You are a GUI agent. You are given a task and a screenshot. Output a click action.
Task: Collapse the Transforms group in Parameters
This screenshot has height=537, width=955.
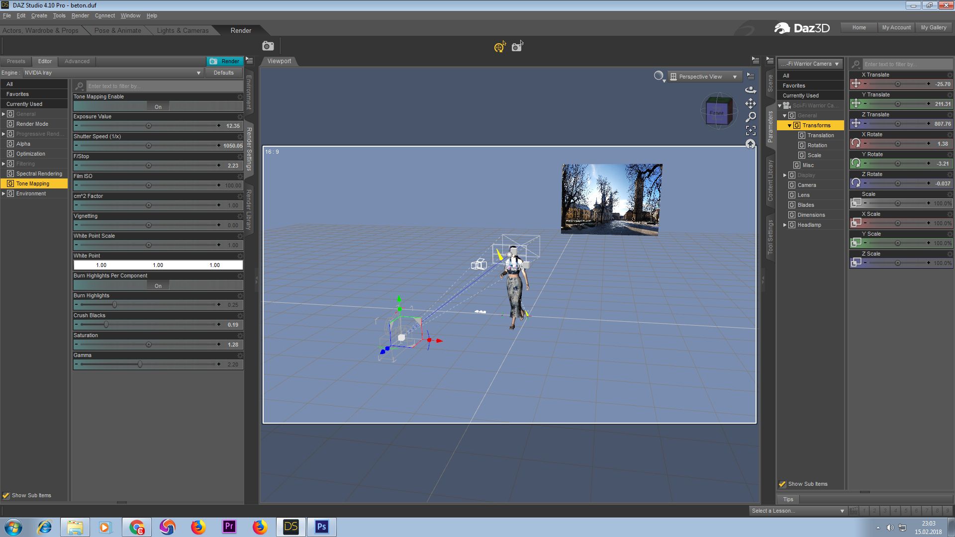tap(789, 125)
